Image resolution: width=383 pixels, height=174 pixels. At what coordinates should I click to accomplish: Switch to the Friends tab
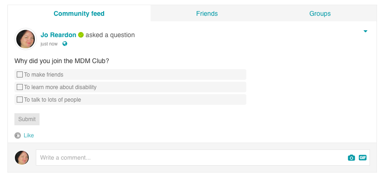pos(207,13)
